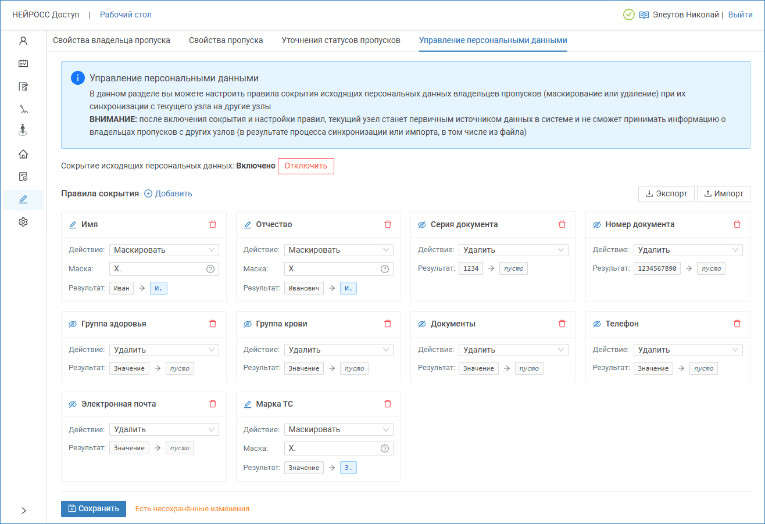
Task: Open the home icon in sidebar
Action: click(23, 154)
